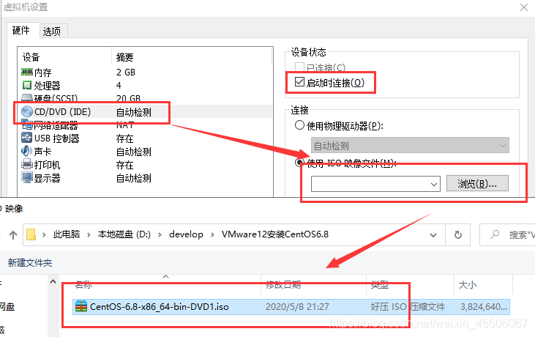
Task: Click 此电脑 in the address path
Action: (x=67, y=234)
